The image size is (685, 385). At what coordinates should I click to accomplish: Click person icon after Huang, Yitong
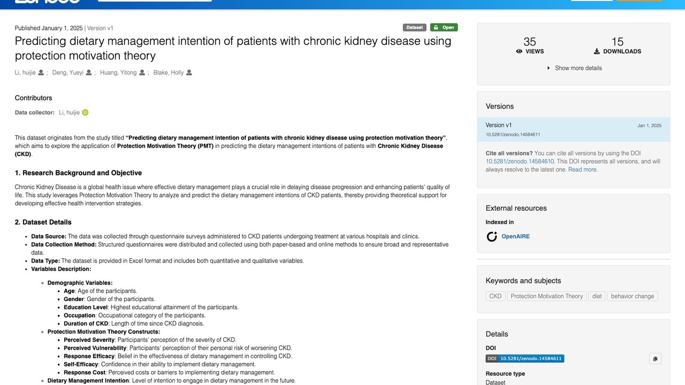142,73
